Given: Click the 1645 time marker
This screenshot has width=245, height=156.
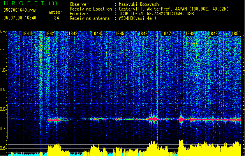Looking at the screenshot, I should point(120,34).
